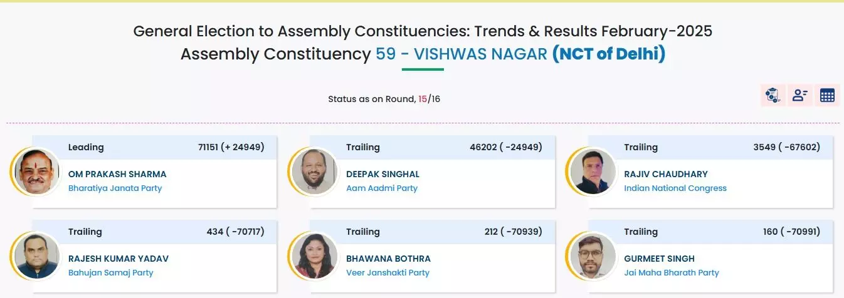This screenshot has height=298, width=844.
Task: Select Bhawana Bothra's candidate photo
Action: tap(314, 256)
